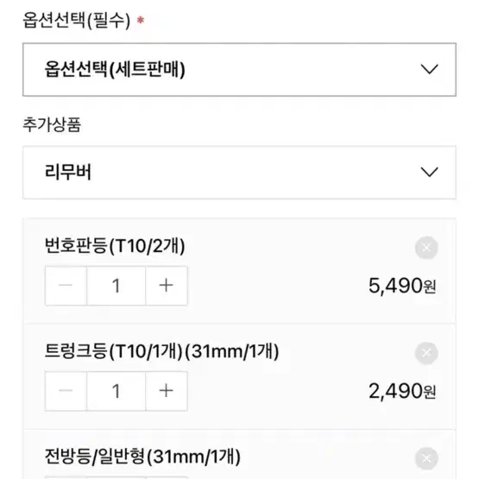
Task: Click the 트렁크등(T10/1개)(31mm/1개) item title
Action: [x=161, y=351]
